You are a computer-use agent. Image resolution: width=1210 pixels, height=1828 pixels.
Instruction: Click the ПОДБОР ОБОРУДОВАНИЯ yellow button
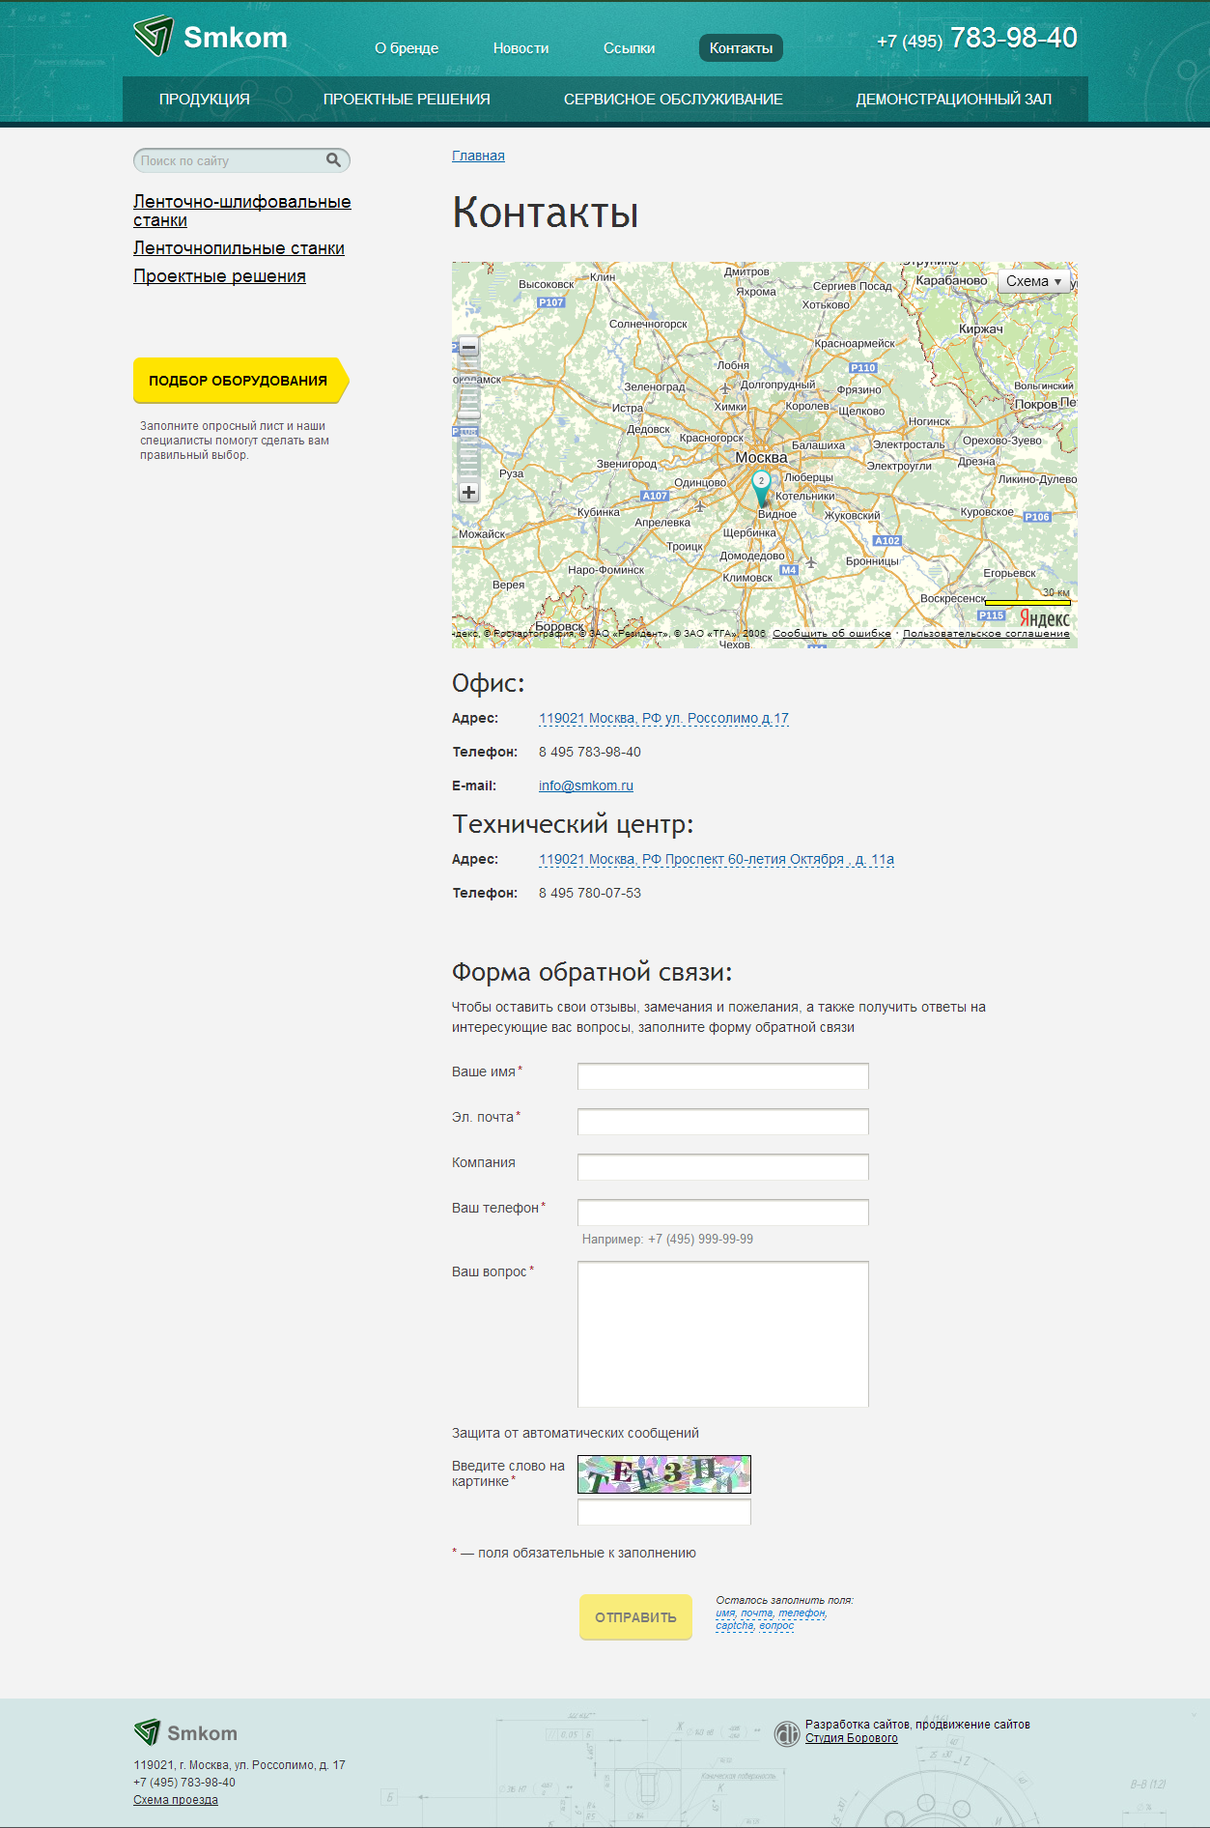[240, 381]
